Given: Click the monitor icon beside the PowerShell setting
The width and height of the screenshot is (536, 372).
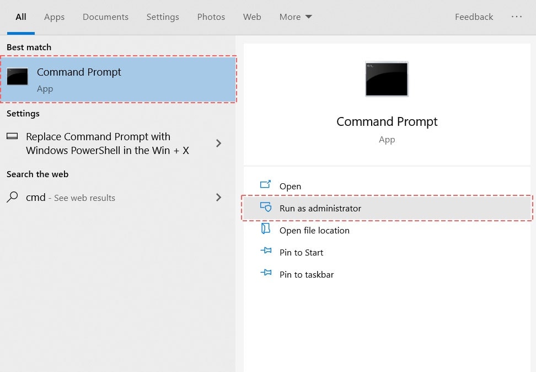Looking at the screenshot, I should coord(12,136).
